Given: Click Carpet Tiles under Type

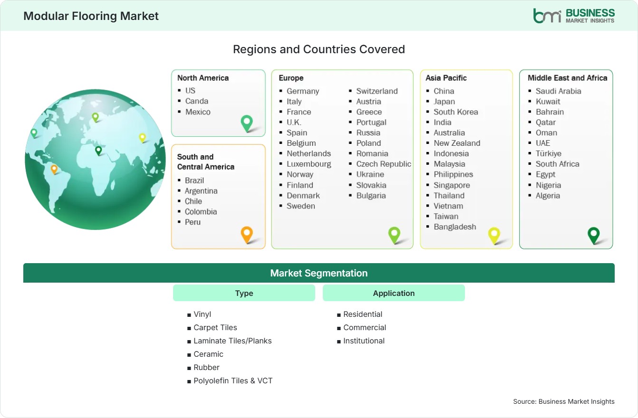Looking at the screenshot, I should tap(215, 328).
